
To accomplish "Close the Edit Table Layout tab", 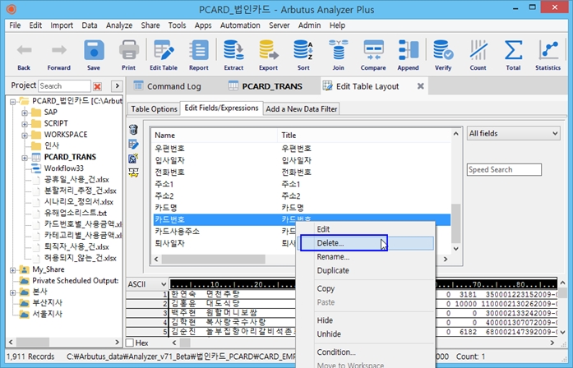I will [421, 86].
